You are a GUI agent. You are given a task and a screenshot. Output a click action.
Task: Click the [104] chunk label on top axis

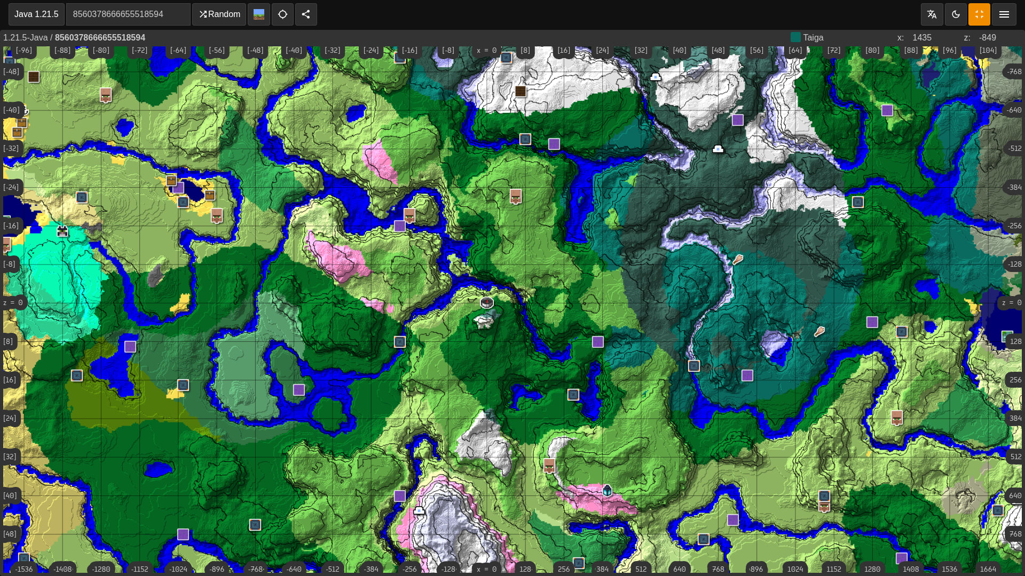(988, 50)
